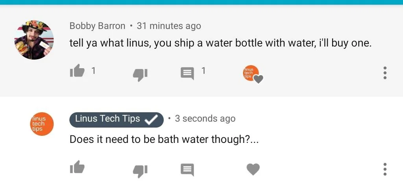
Task: Like the Linus Tech Tips reply
Action: pyautogui.click(x=77, y=168)
